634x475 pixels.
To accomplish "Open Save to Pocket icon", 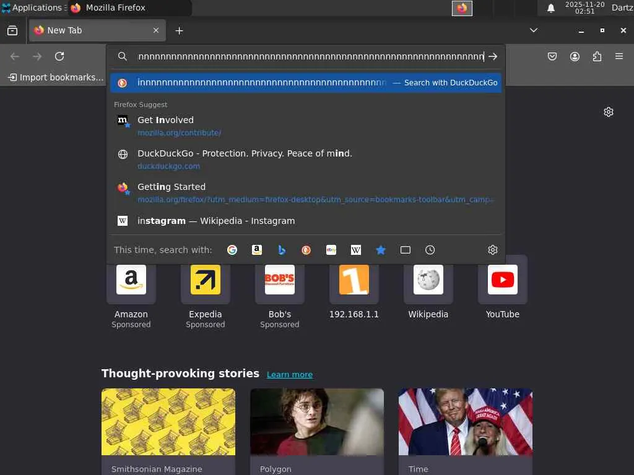I will [x=552, y=56].
